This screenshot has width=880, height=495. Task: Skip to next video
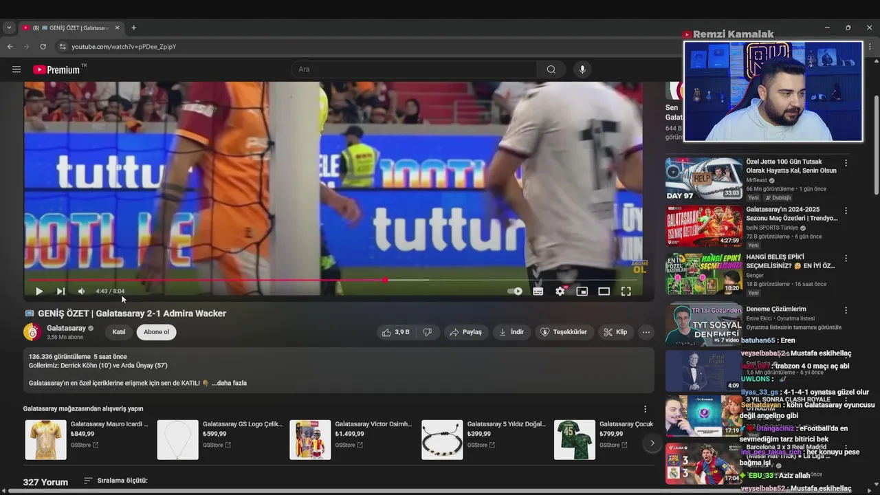click(x=60, y=291)
